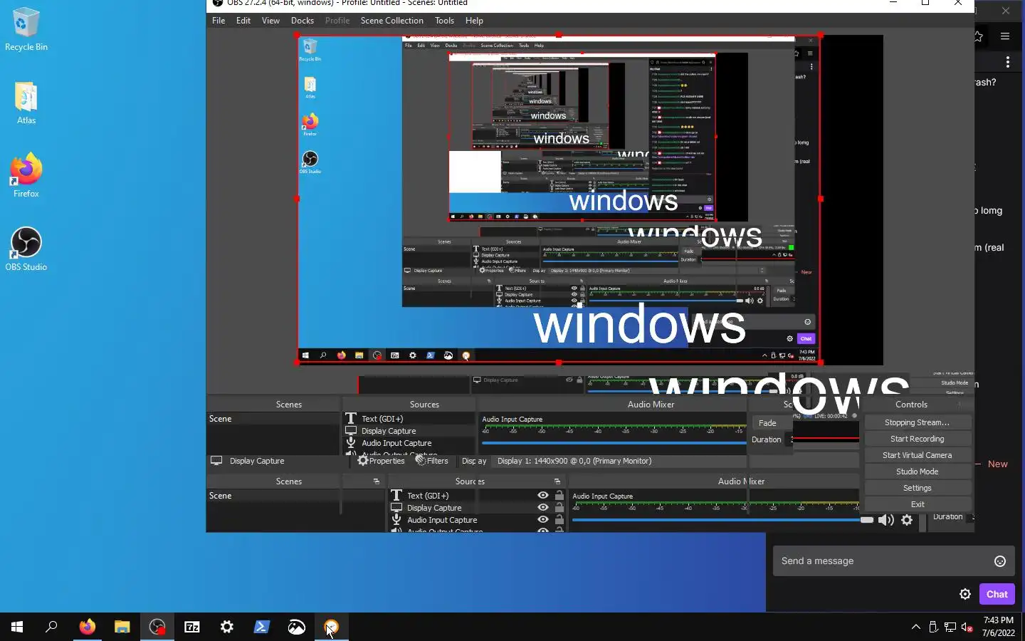The width and height of the screenshot is (1025, 641).
Task: Open the browser hamburger menu
Action: (x=1005, y=36)
